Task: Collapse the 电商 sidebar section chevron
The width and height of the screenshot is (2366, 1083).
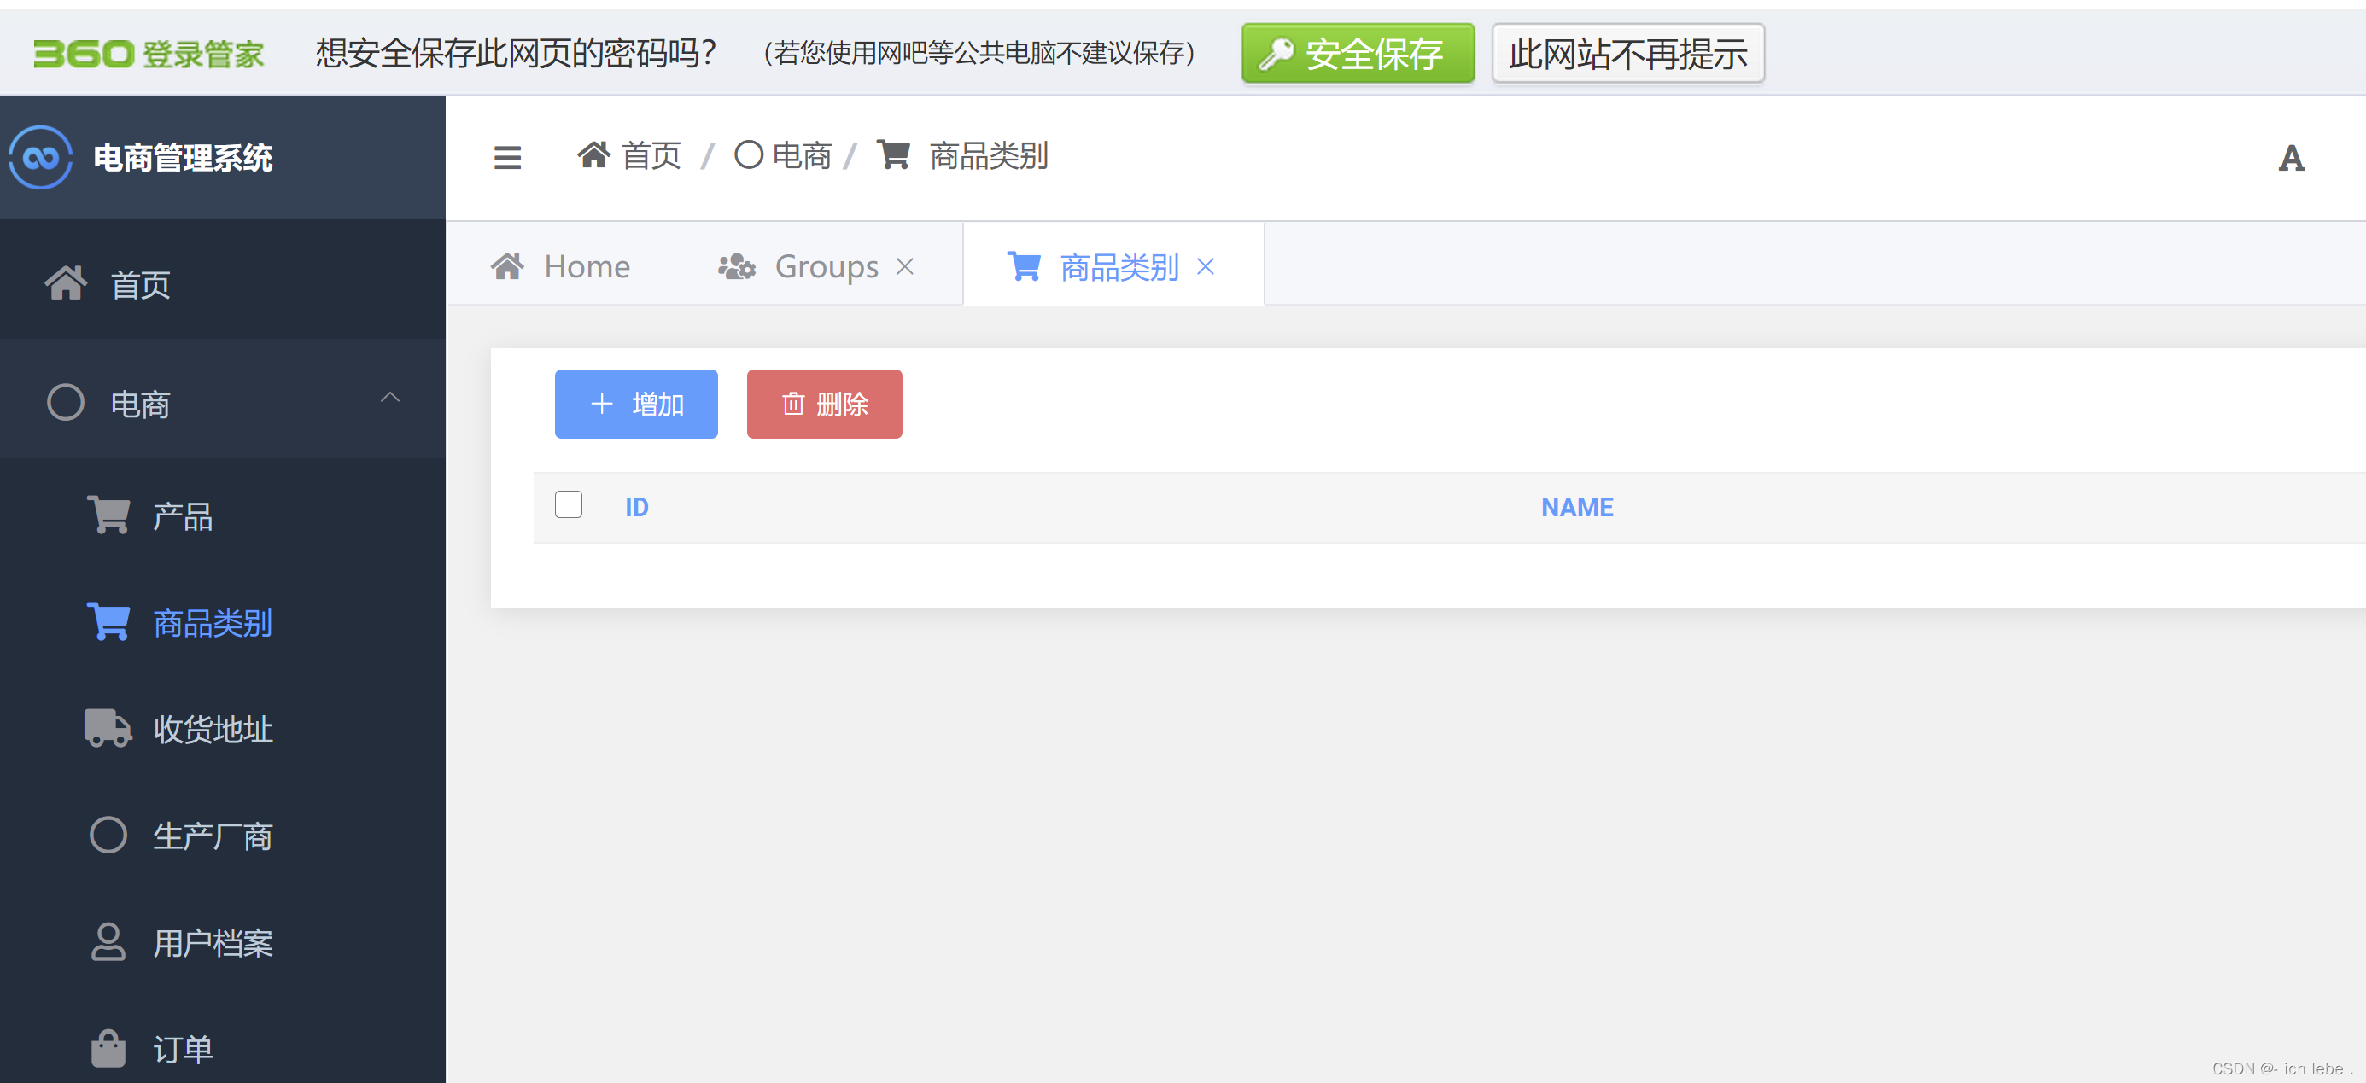Action: pos(391,399)
